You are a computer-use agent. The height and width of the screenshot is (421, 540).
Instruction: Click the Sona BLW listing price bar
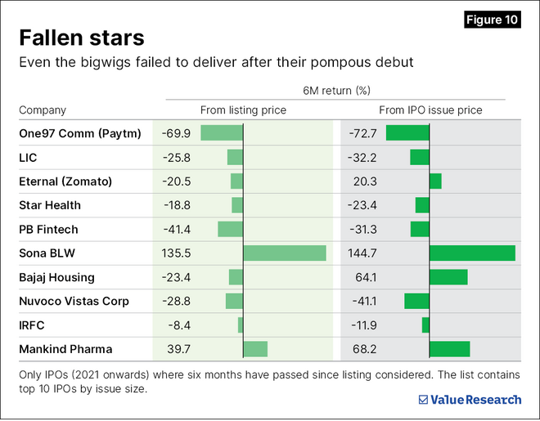[285, 253]
